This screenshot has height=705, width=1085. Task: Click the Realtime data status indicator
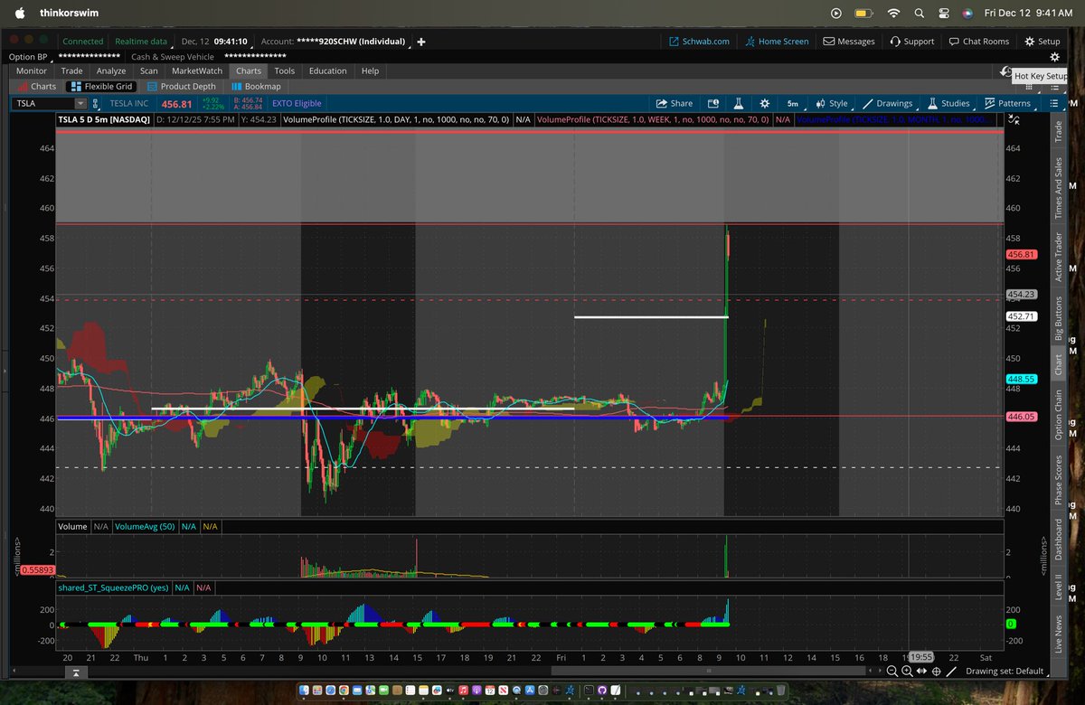(x=140, y=42)
